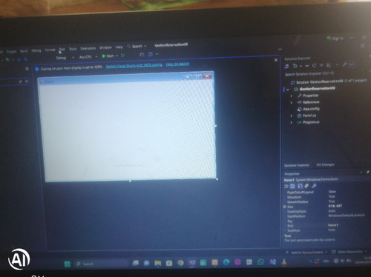The height and width of the screenshot is (277, 371).
Task: Click the Alphabetical sort icon in Properties panel
Action: tap(292, 186)
